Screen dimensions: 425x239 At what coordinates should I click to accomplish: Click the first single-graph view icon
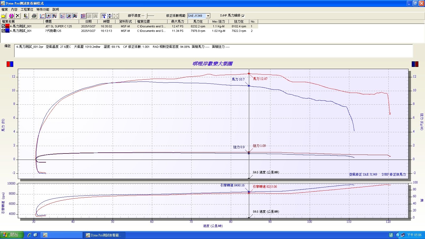tap(42, 16)
